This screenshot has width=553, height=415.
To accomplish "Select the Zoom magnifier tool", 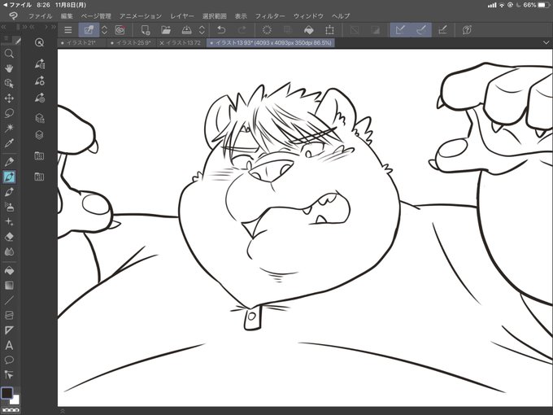I will tap(9, 54).
